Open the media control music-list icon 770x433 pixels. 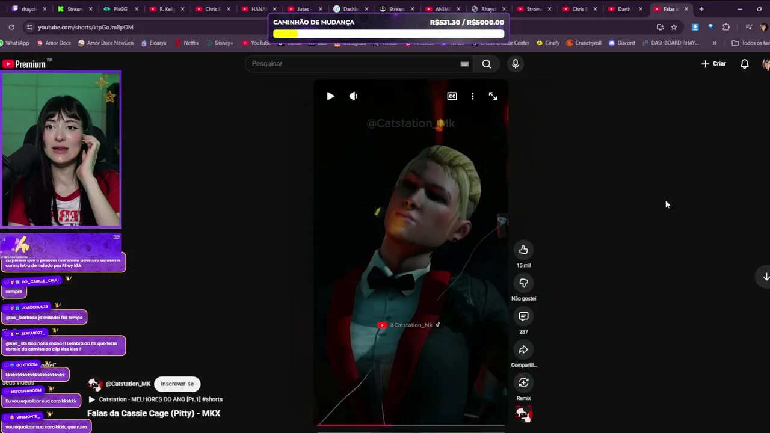click(x=748, y=27)
